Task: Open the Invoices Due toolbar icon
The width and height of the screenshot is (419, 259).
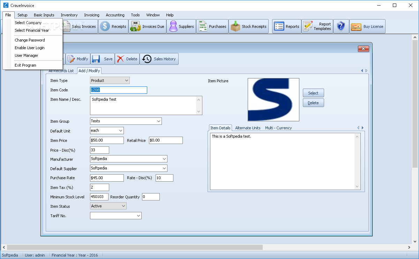Action: click(x=147, y=26)
